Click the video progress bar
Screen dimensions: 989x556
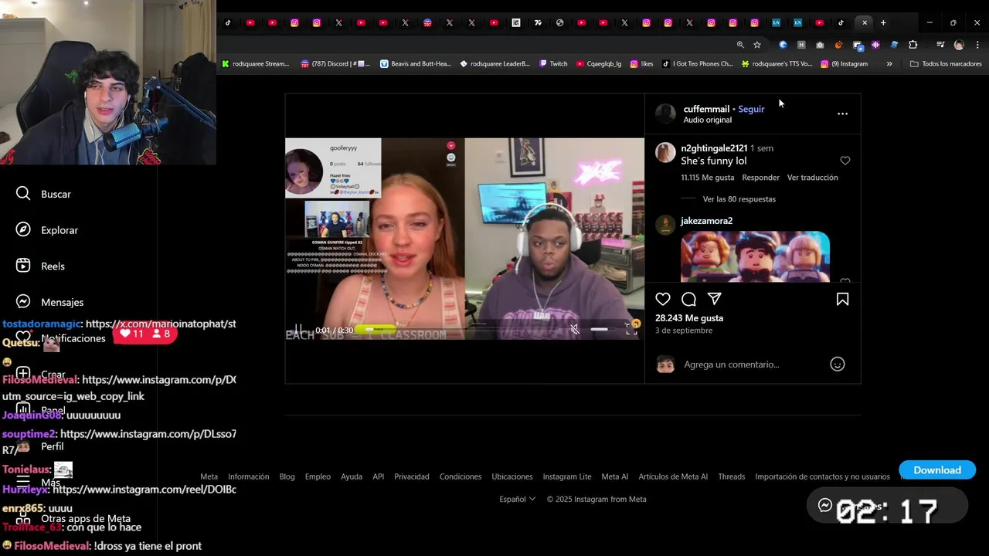point(460,330)
